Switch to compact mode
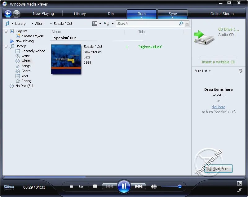Image resolution: width=248 pixels, height=197 pixels. (239, 190)
